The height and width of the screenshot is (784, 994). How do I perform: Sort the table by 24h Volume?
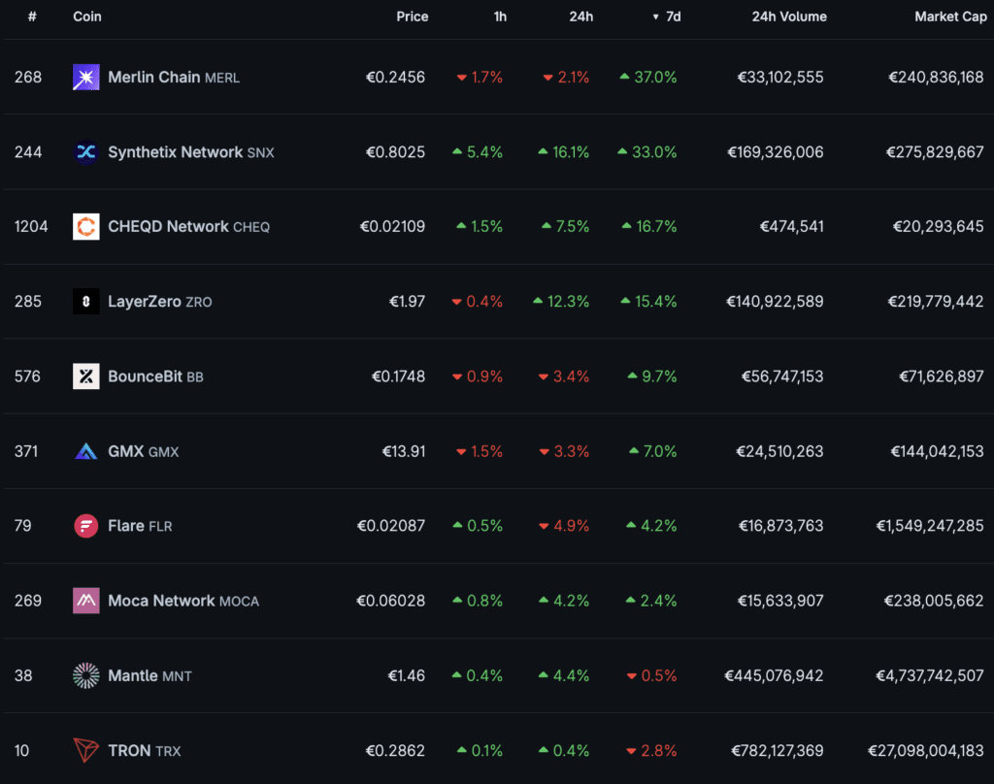(789, 16)
